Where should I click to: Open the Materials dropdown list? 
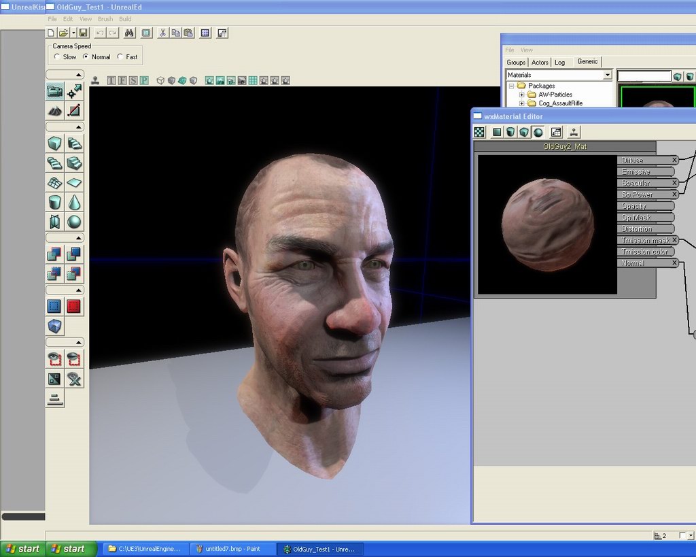coord(607,75)
